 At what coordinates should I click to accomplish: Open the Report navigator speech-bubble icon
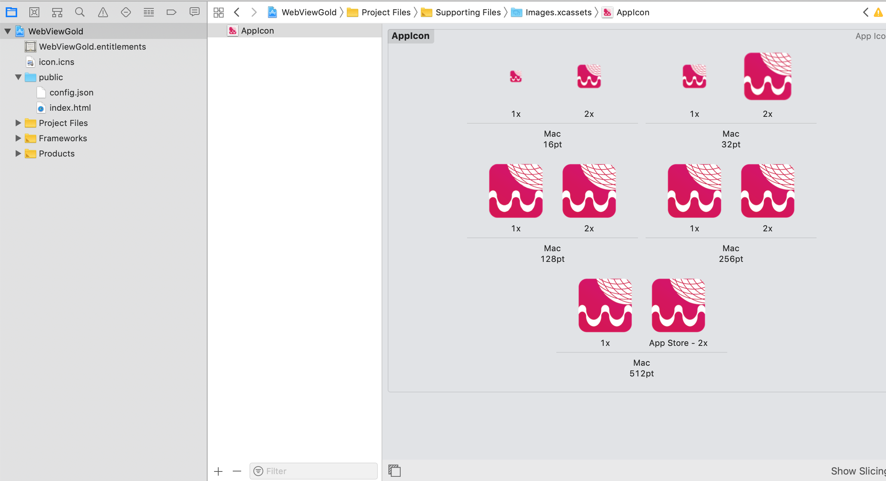tap(195, 12)
